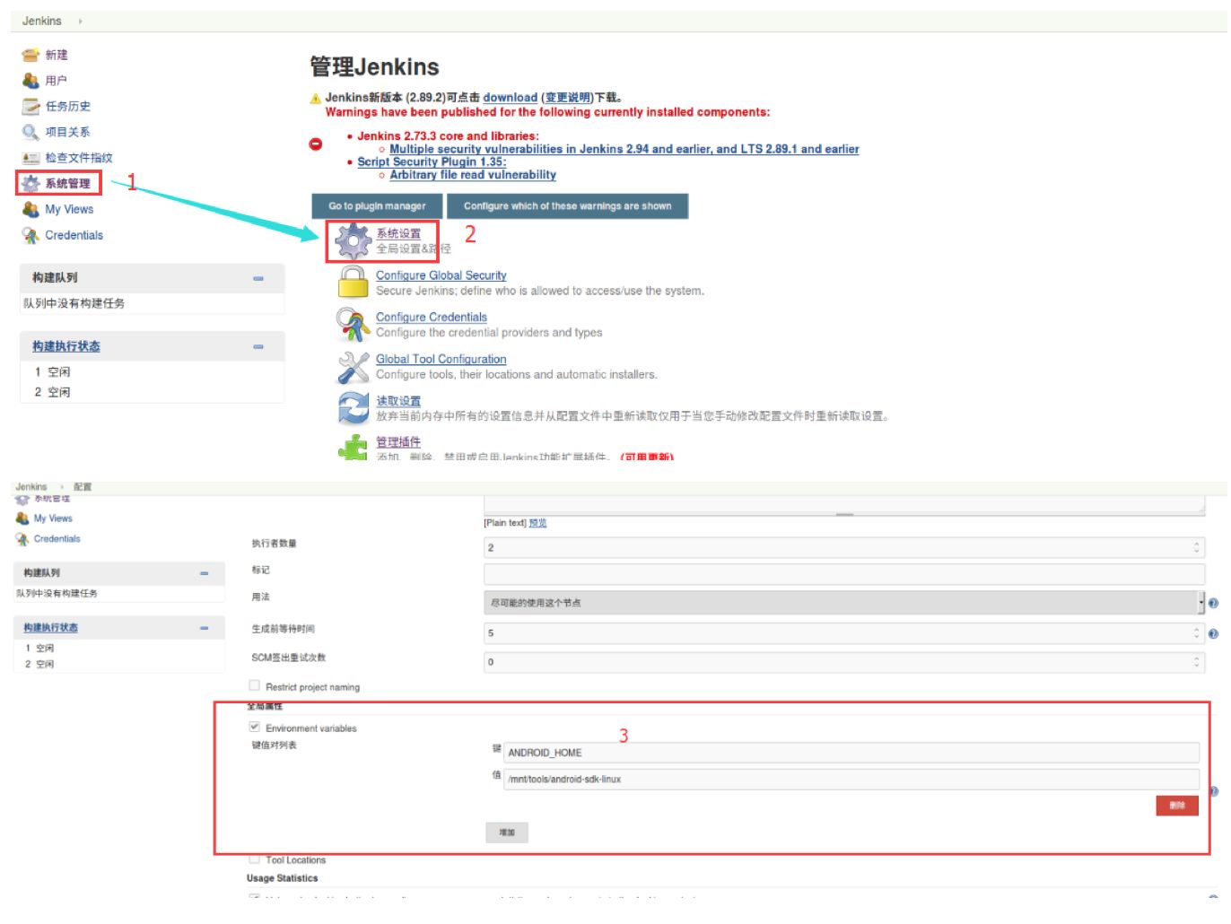This screenshot has width=1231, height=924.
Task: Click the 执行者数量 number stepper arrows
Action: (1196, 547)
